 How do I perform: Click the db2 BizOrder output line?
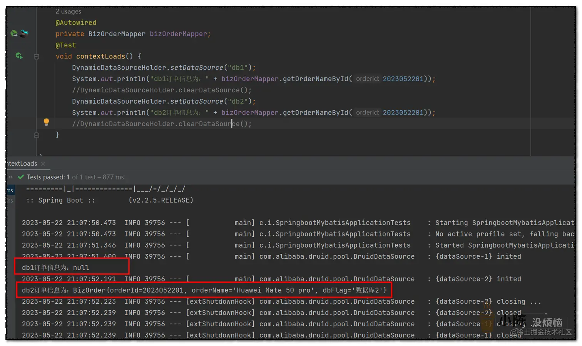tap(204, 290)
